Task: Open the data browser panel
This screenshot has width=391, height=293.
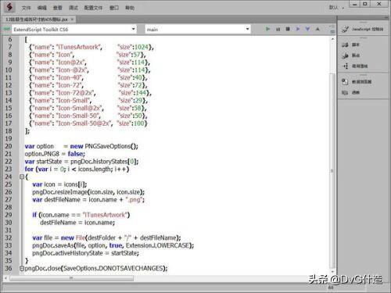Action: (357, 81)
